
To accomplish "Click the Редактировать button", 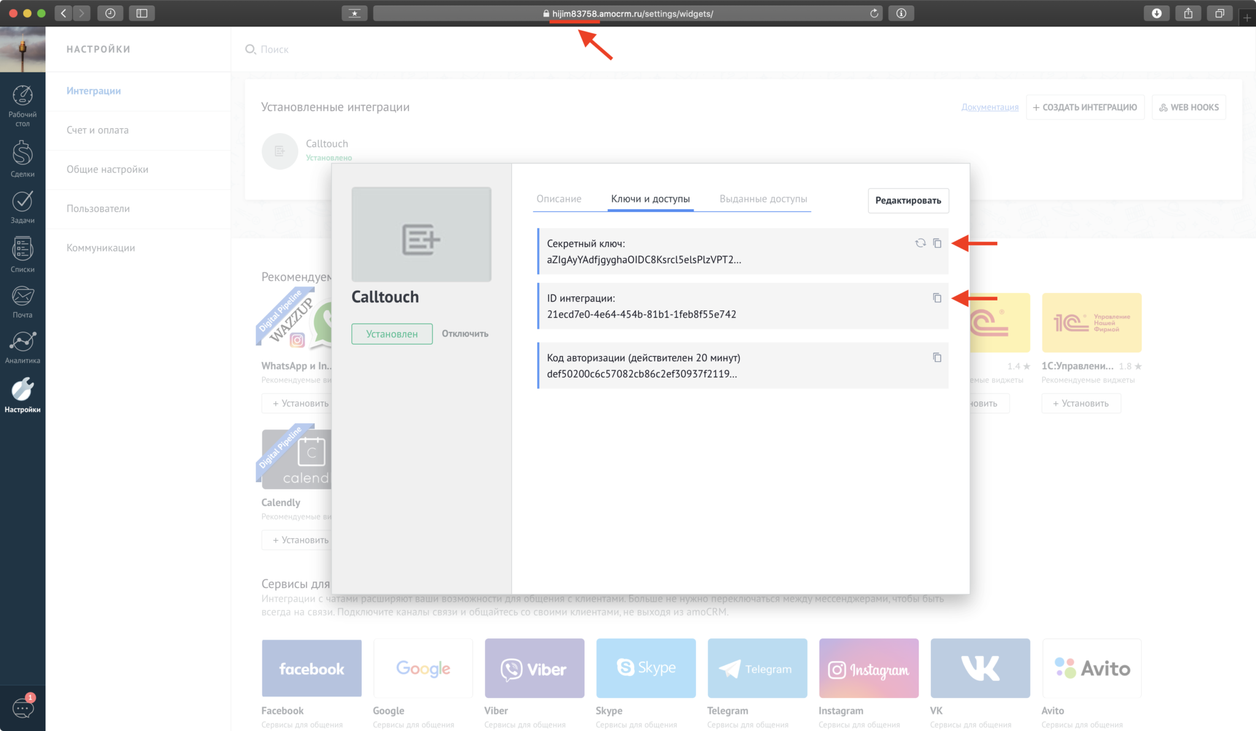I will [908, 201].
